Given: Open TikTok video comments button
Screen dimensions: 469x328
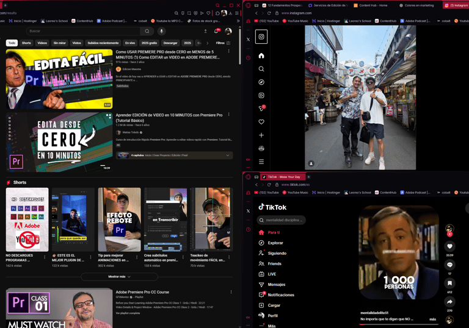Looking at the screenshot, I should coord(449,265).
